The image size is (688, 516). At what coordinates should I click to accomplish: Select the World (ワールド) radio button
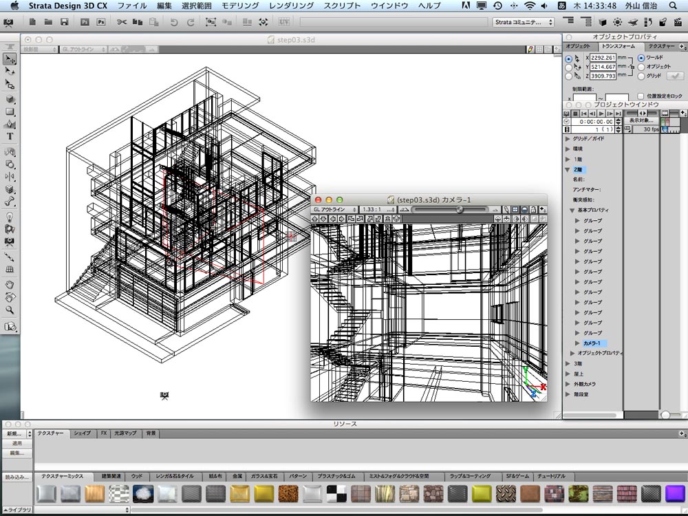pos(641,58)
